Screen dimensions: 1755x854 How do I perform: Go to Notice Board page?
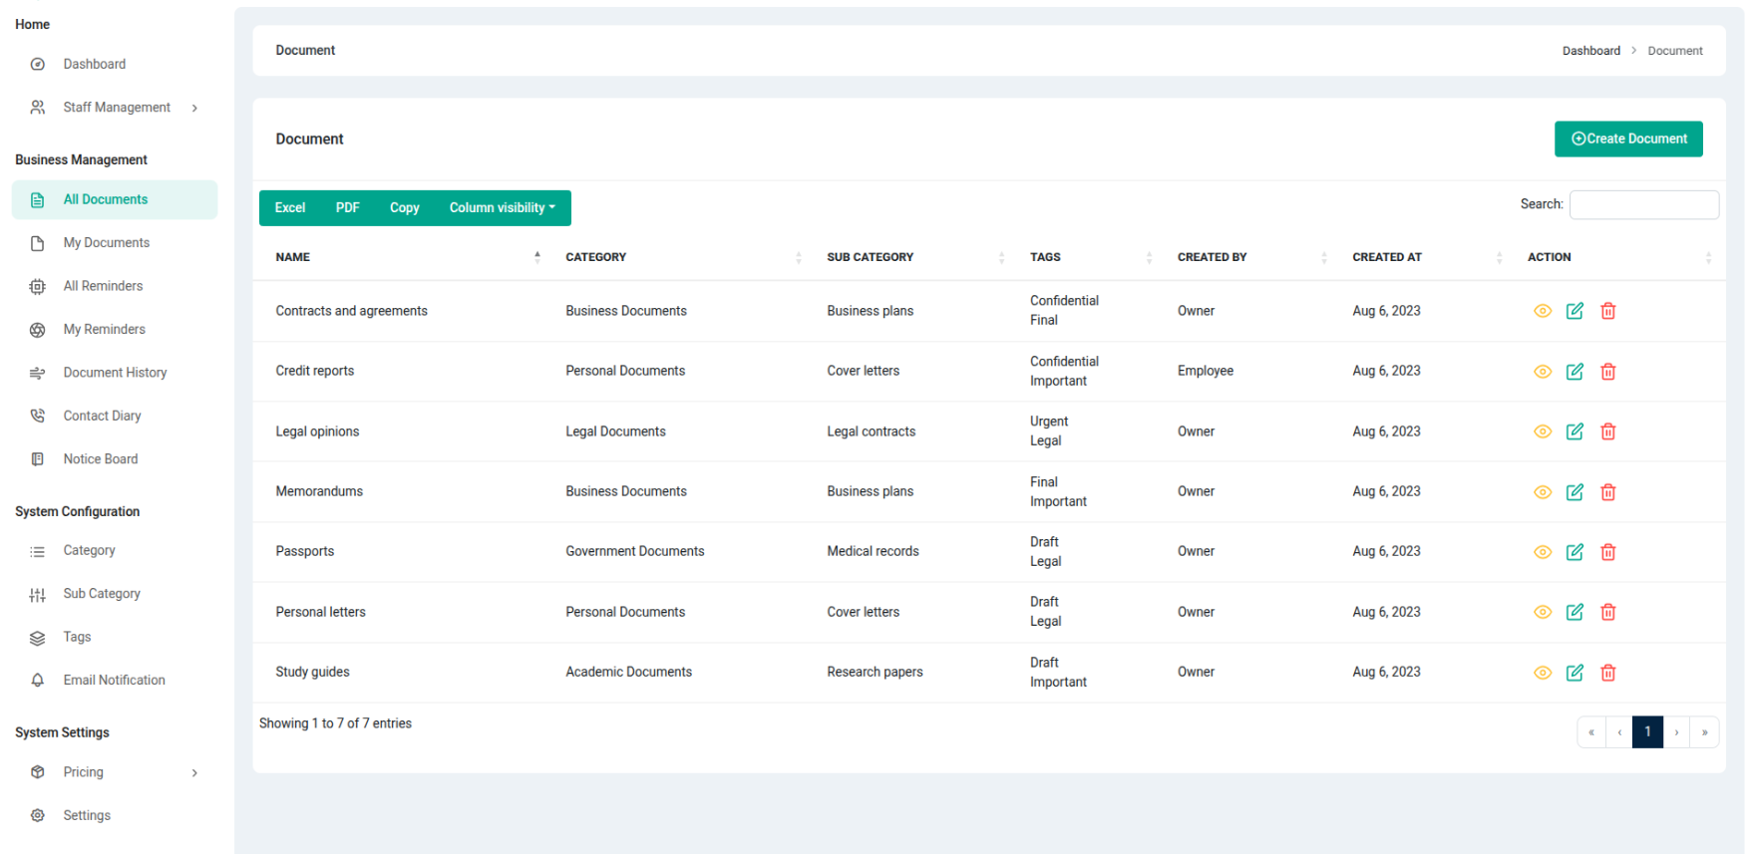coord(100,459)
